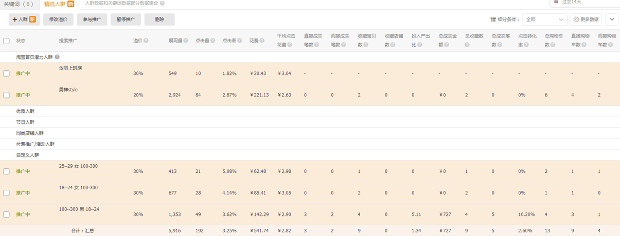Viewport: 620px width, 236px height.
Task: Click help icon under 总收藏数 header
Action: (x=467, y=45)
